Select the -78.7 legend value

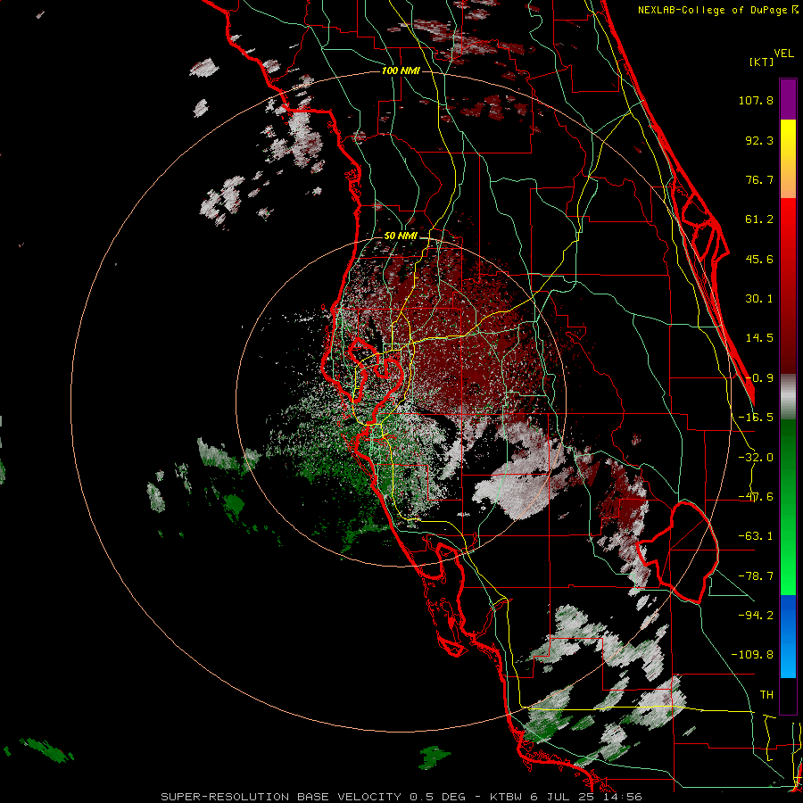click(756, 576)
